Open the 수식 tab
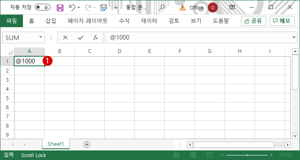This screenshot has height=160, width=300. pos(124,21)
